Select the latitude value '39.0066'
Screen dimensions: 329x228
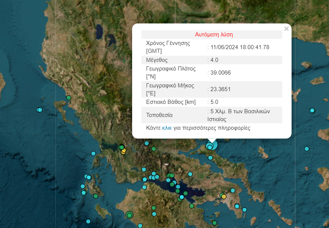pos(220,73)
